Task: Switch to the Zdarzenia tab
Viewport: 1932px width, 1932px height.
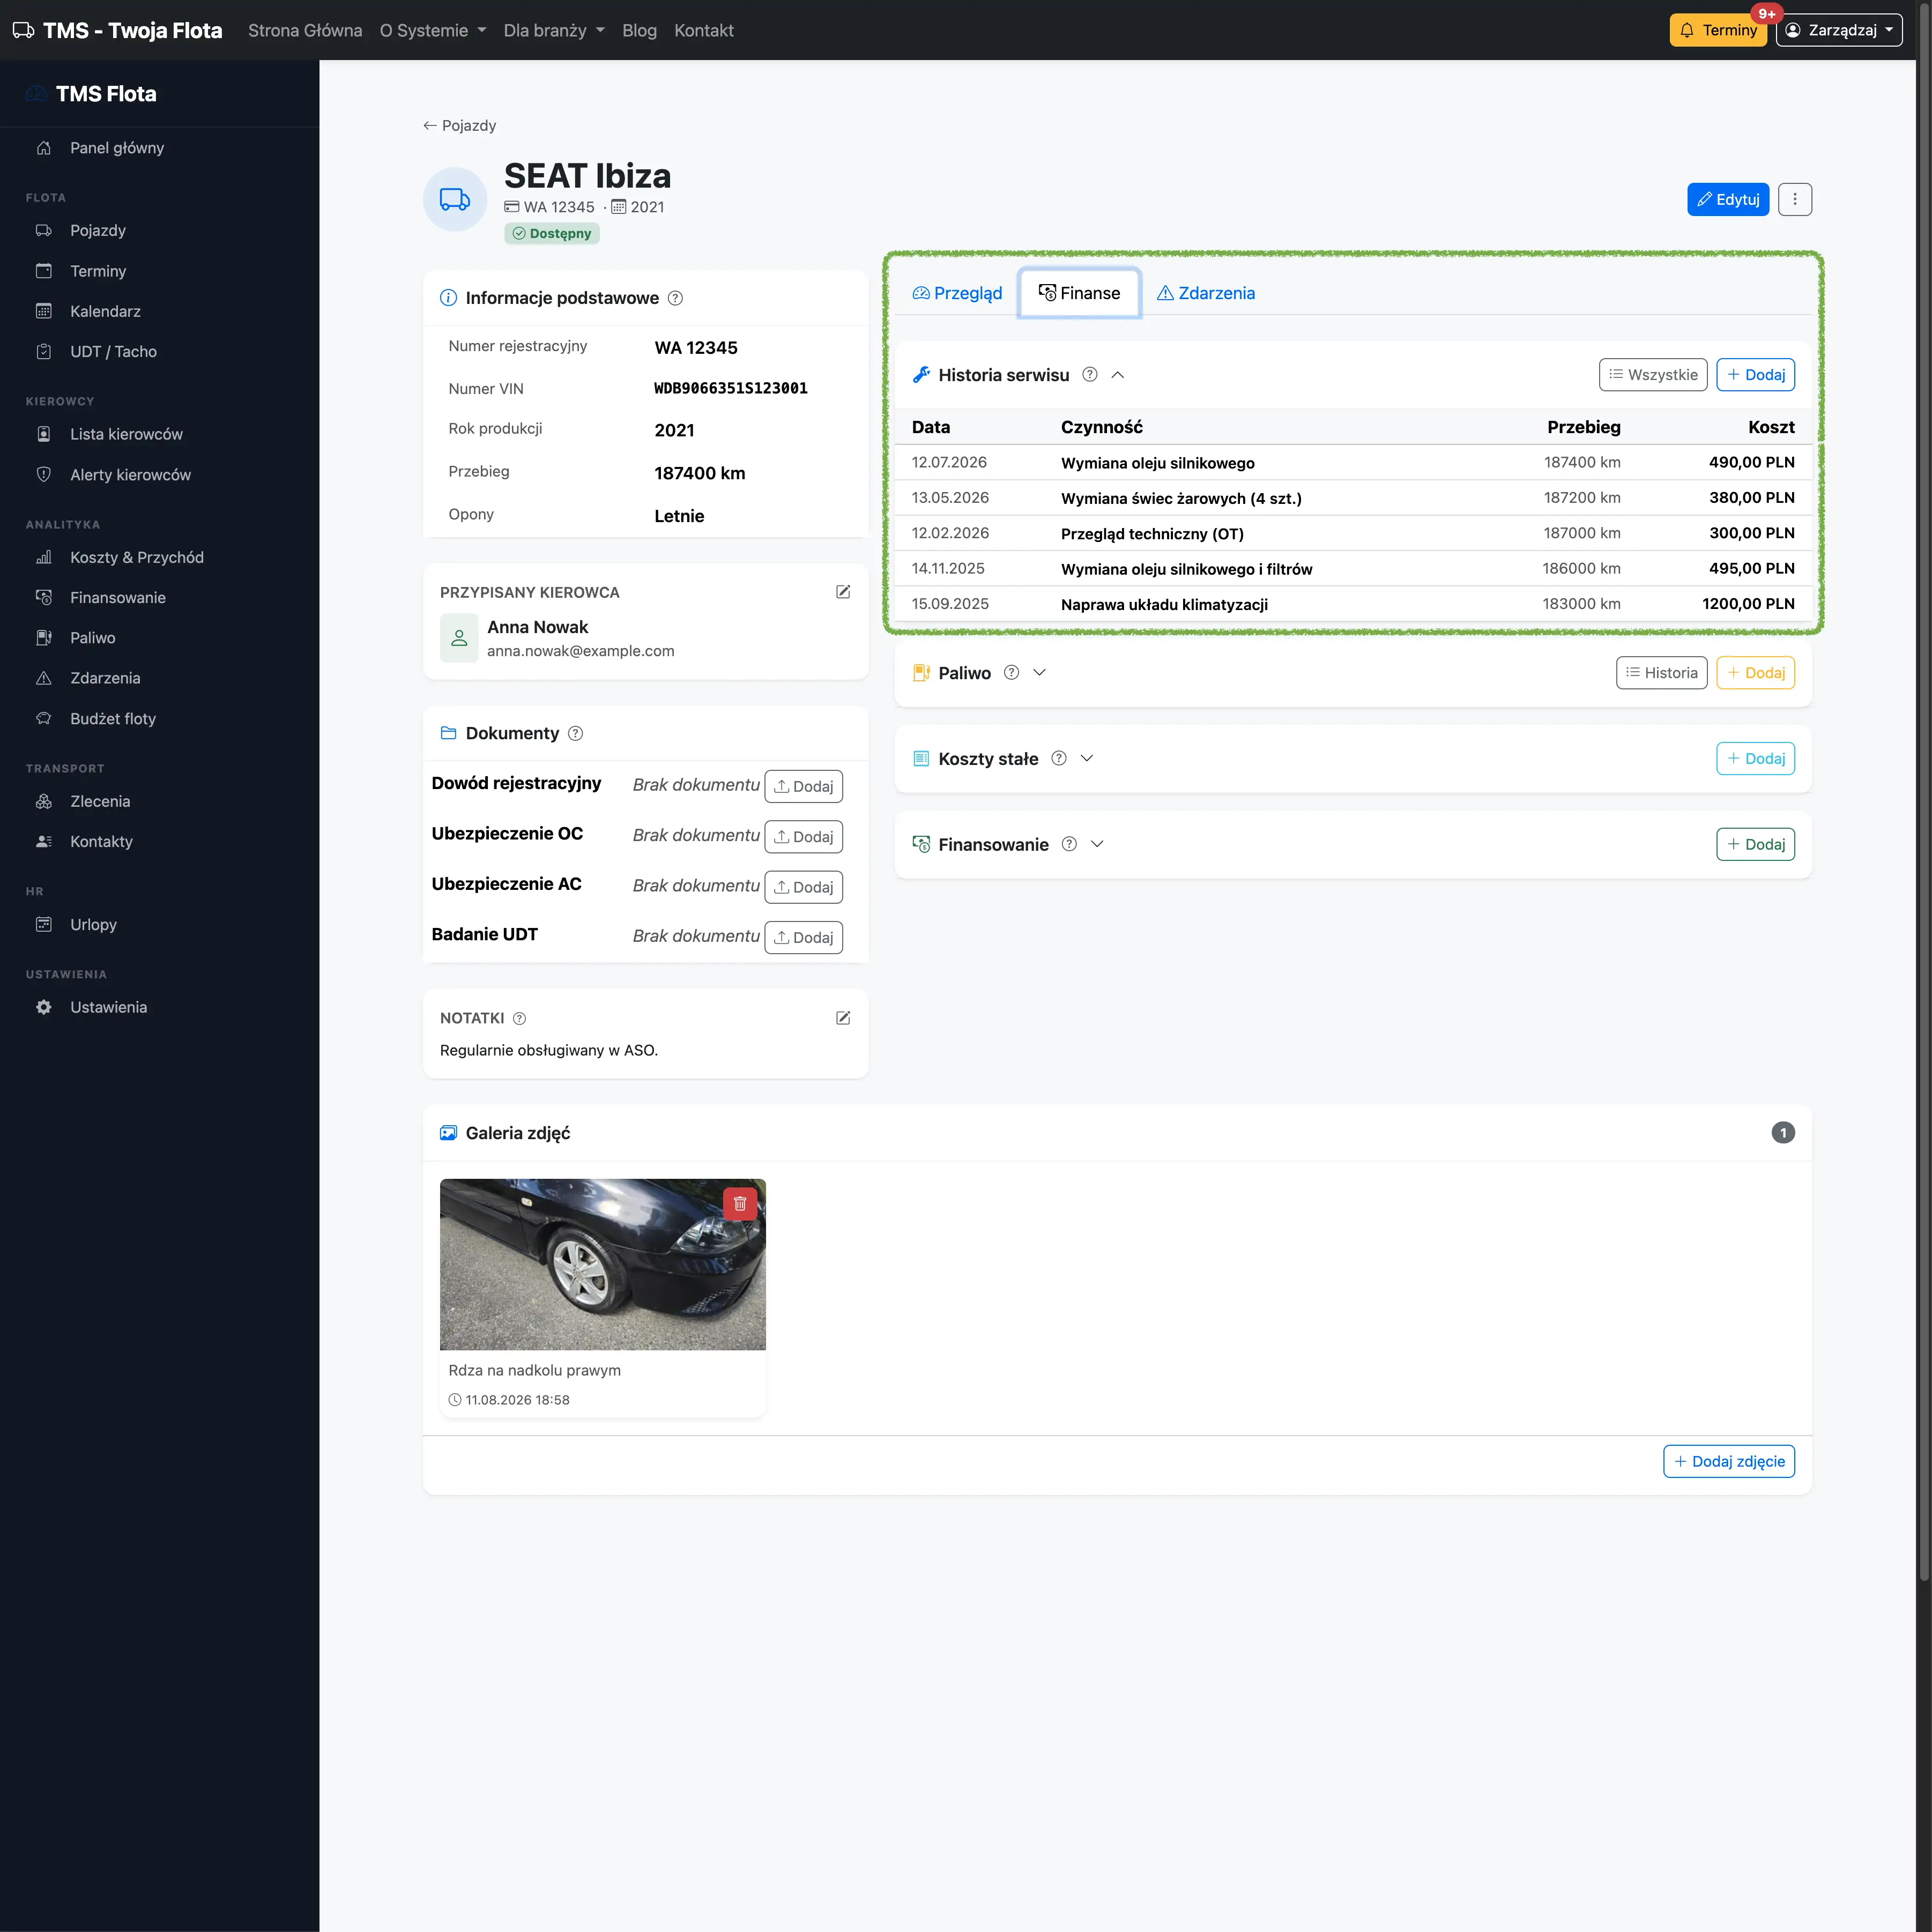Action: point(1205,293)
